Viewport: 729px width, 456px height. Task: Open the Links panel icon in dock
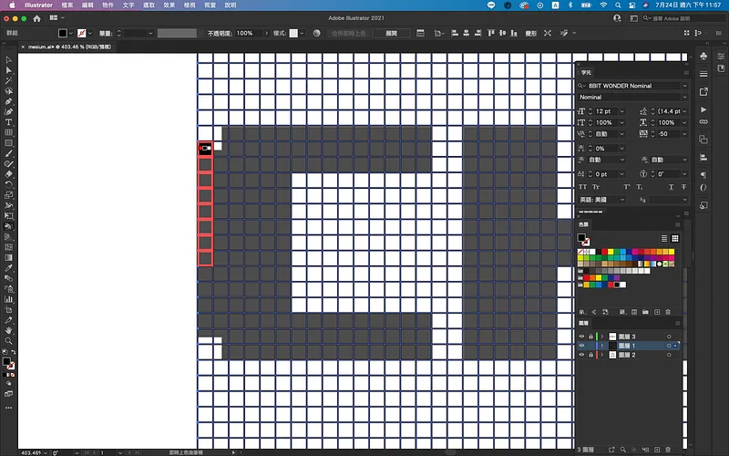(x=703, y=122)
